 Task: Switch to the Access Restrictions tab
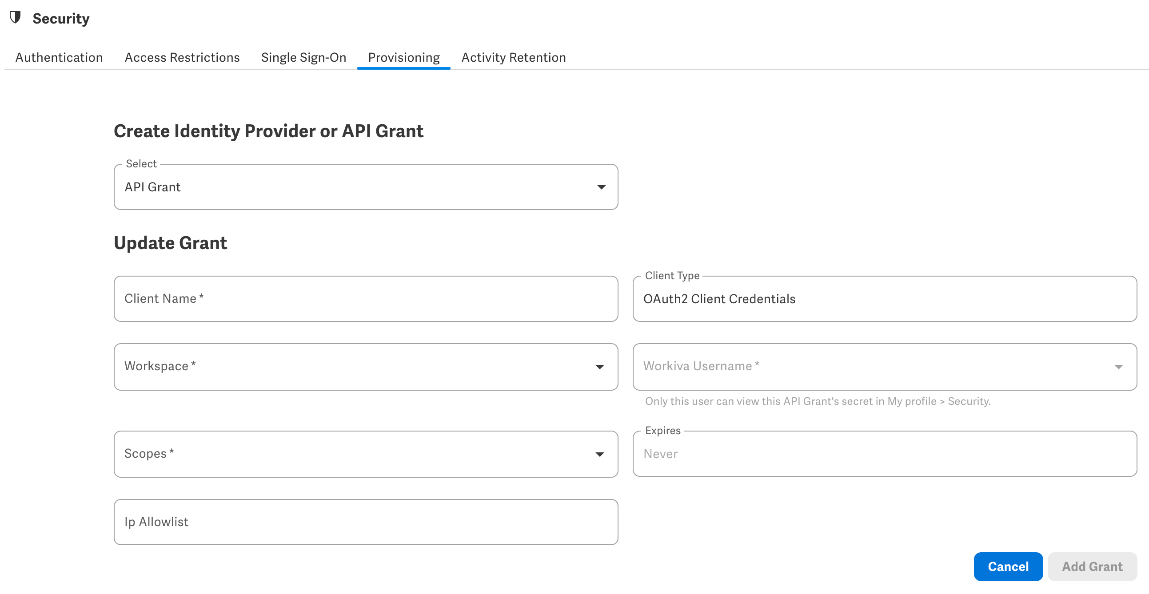coord(182,57)
